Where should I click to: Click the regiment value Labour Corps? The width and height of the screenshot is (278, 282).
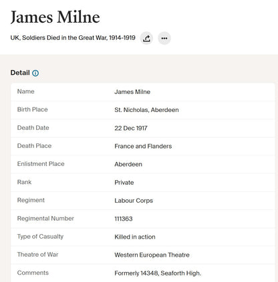[134, 201]
